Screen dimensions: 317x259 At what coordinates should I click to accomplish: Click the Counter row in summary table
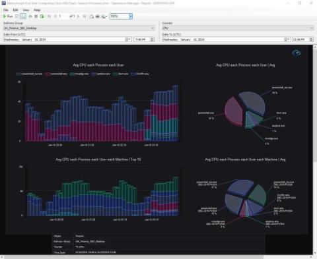(x=158, y=247)
